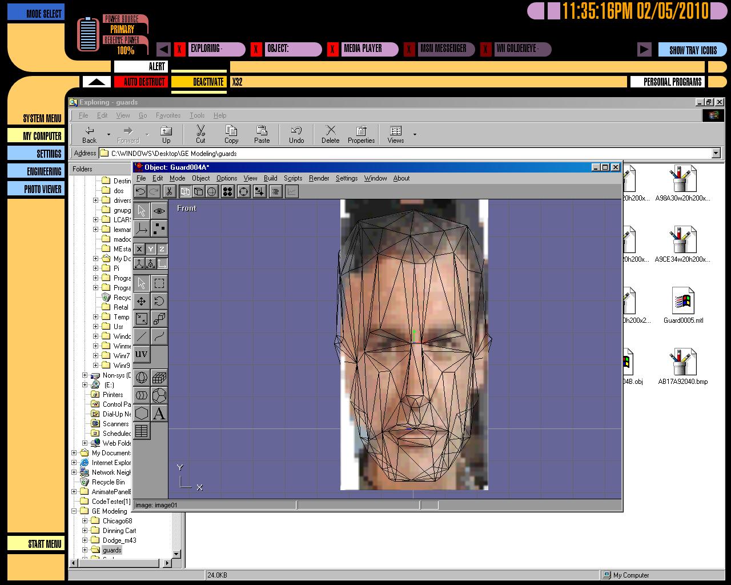Click the four-dots material toolbar icon
Image resolution: width=731 pixels, height=585 pixels.
tap(227, 191)
